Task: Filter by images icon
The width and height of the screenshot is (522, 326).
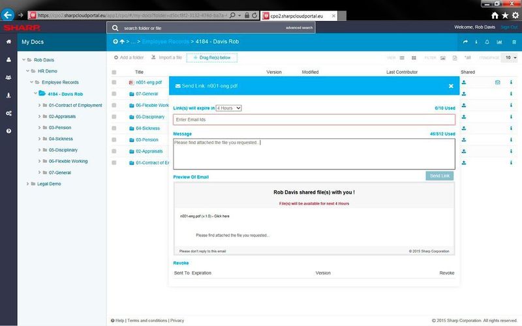Action: 443,58
